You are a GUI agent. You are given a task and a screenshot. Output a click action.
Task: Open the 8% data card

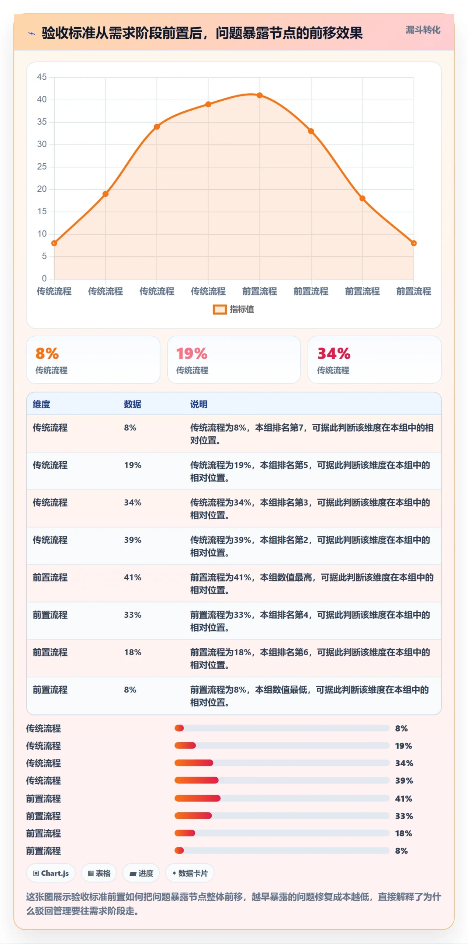(93, 359)
